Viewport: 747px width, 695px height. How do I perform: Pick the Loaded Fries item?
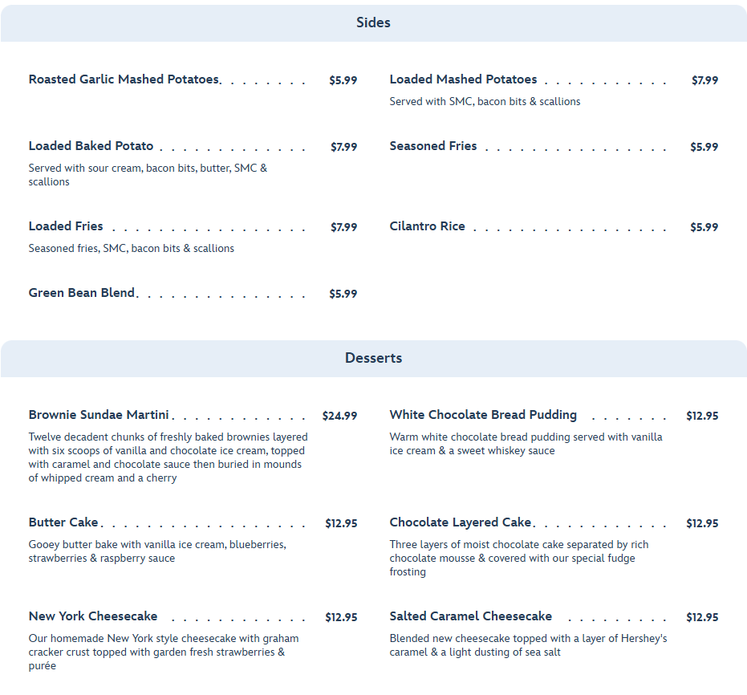(x=66, y=226)
